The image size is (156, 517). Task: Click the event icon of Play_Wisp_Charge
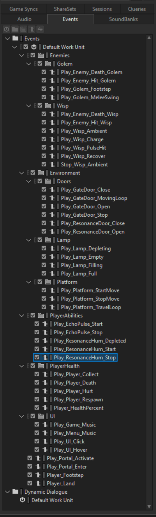click(x=52, y=139)
